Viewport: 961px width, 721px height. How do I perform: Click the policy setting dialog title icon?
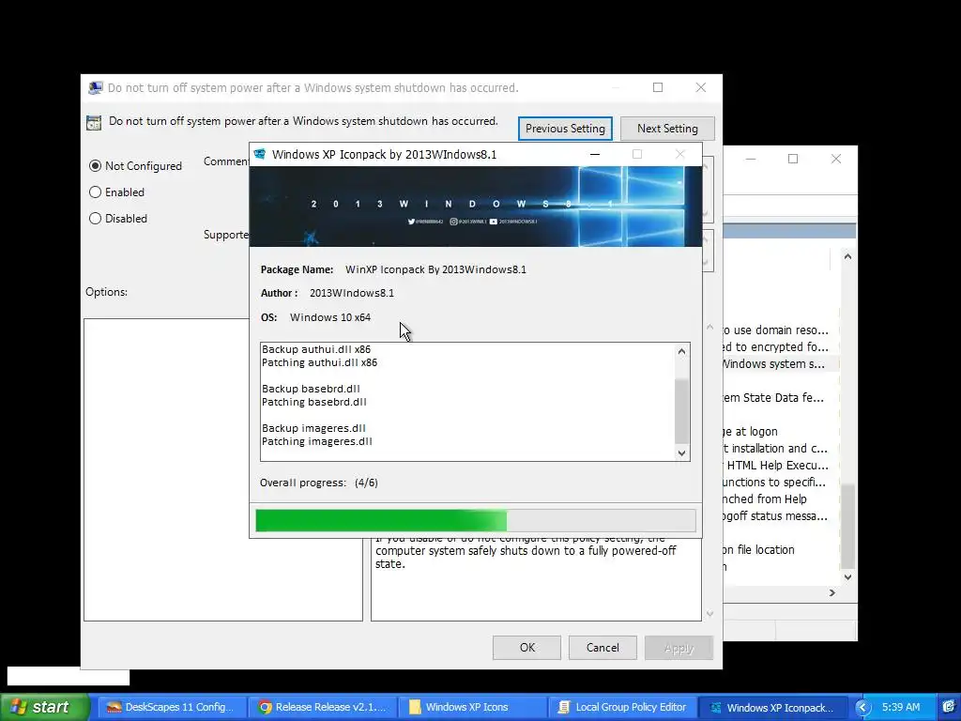click(95, 87)
